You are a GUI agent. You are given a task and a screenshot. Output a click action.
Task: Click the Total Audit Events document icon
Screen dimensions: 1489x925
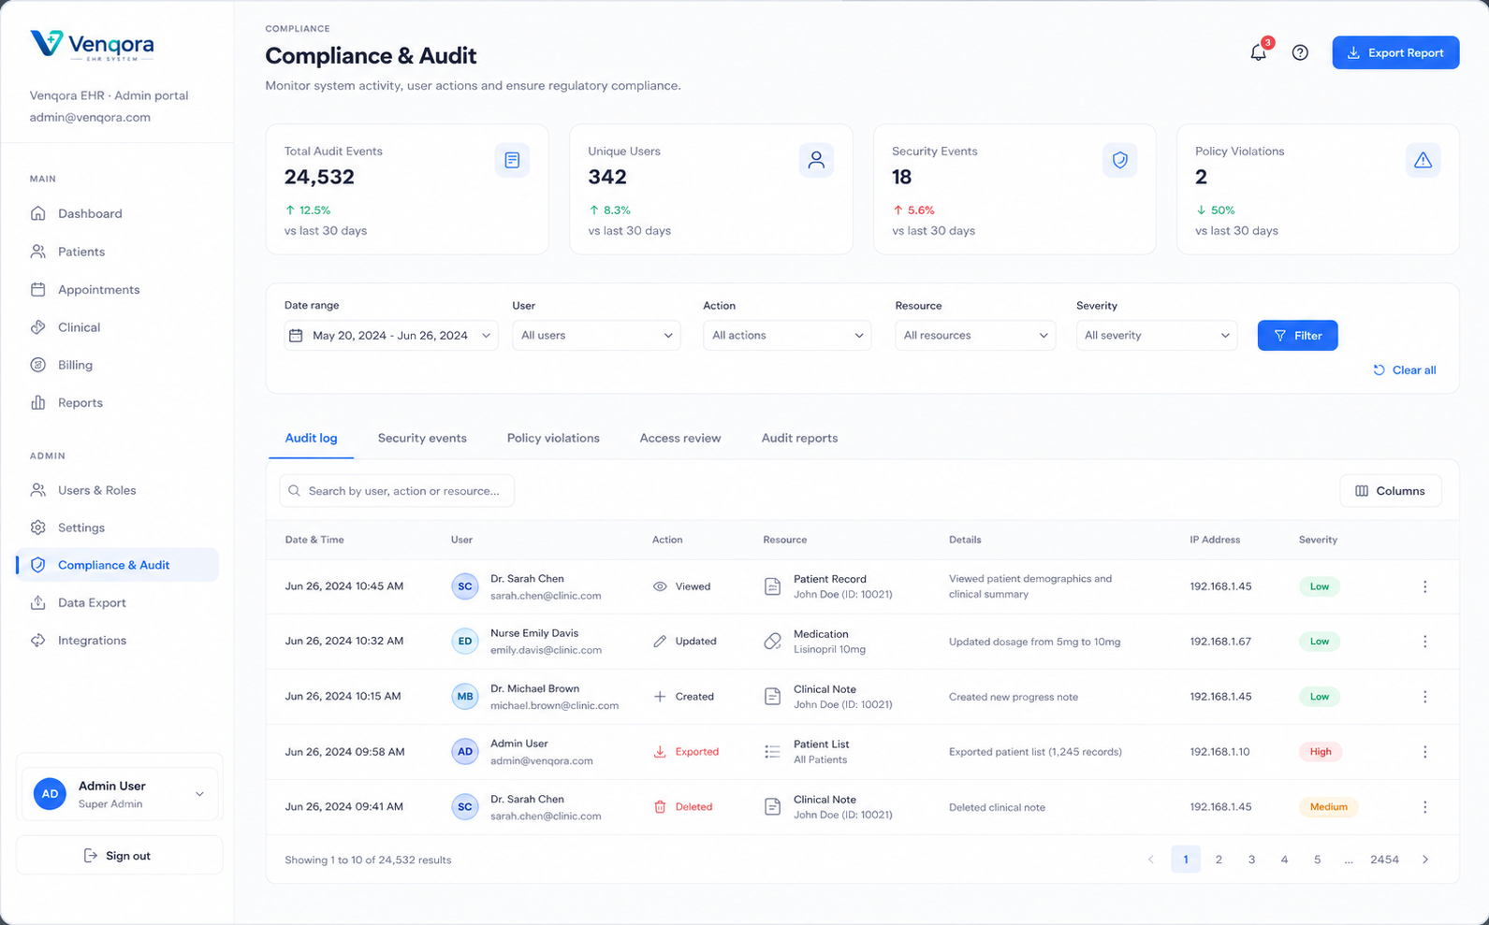[x=512, y=160]
